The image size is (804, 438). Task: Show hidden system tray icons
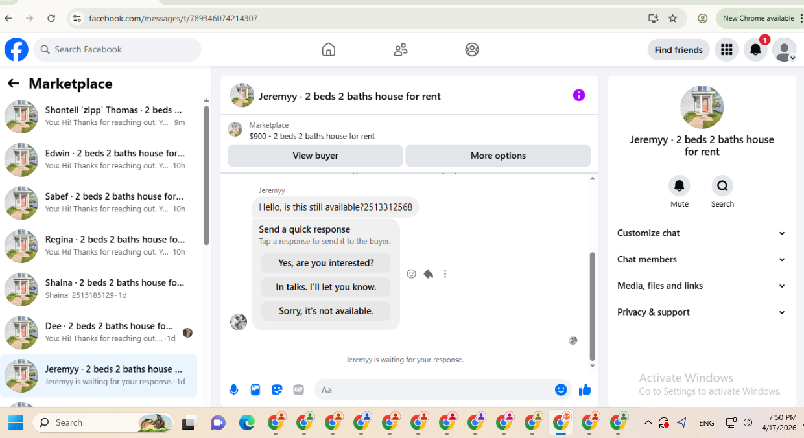click(648, 423)
